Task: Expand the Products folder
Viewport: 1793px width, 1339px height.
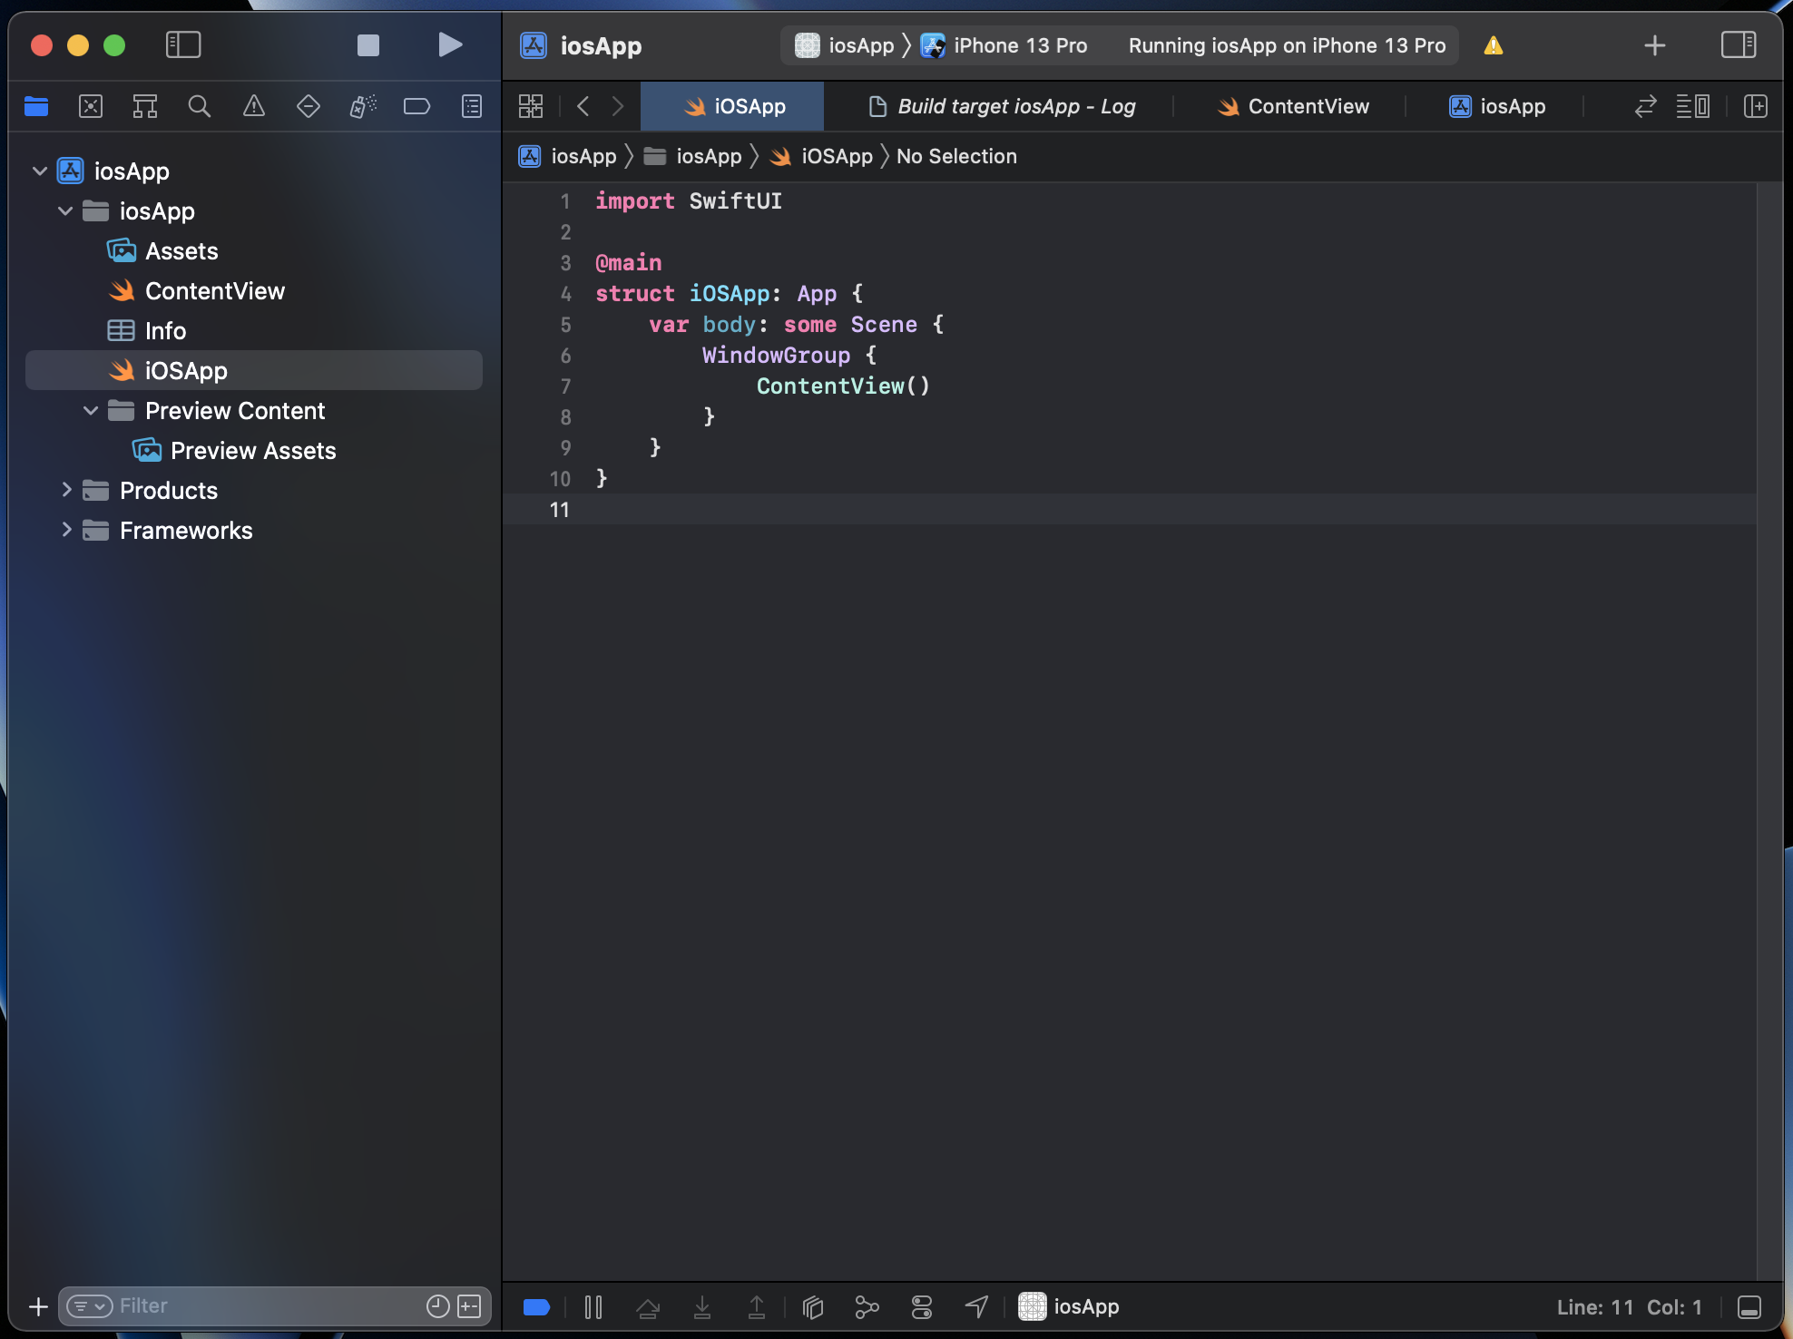Action: tap(66, 490)
